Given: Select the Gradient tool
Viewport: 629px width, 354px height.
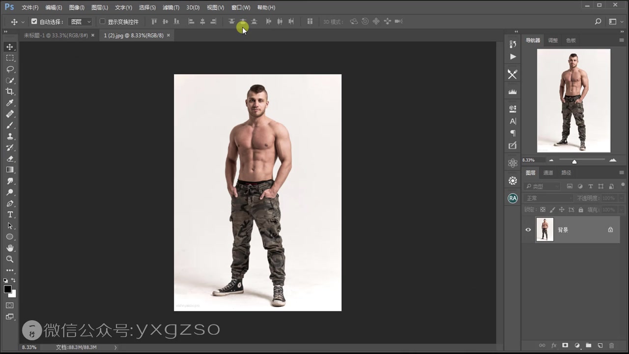Looking at the screenshot, I should tap(10, 170).
